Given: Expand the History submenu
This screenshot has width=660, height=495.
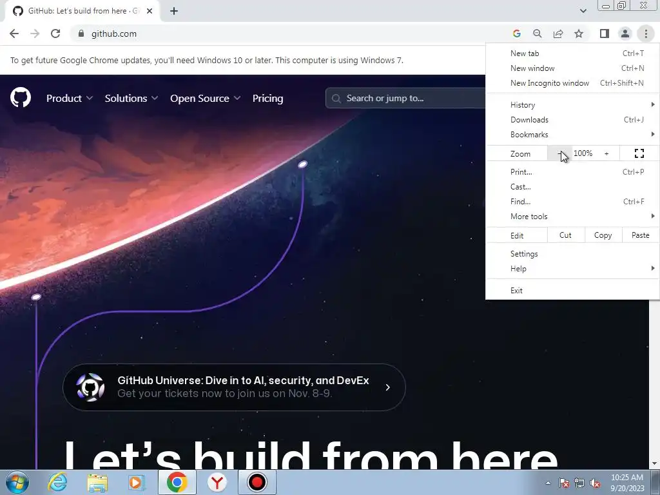Looking at the screenshot, I should click(572, 105).
